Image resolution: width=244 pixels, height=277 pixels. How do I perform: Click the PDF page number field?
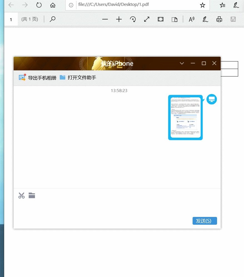click(11, 19)
